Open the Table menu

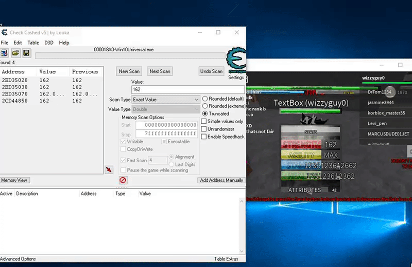click(x=33, y=43)
